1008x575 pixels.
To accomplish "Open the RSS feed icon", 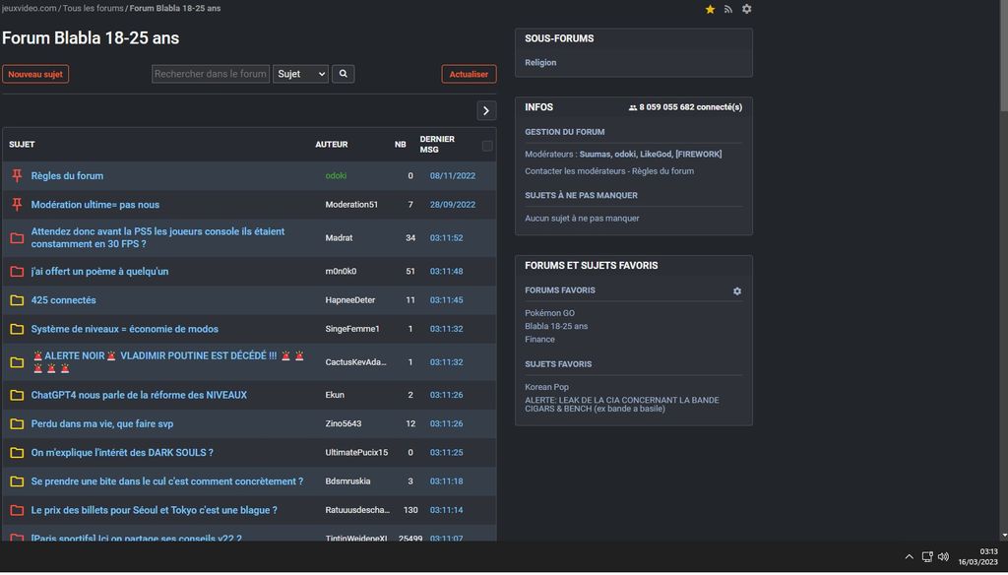I will point(728,9).
